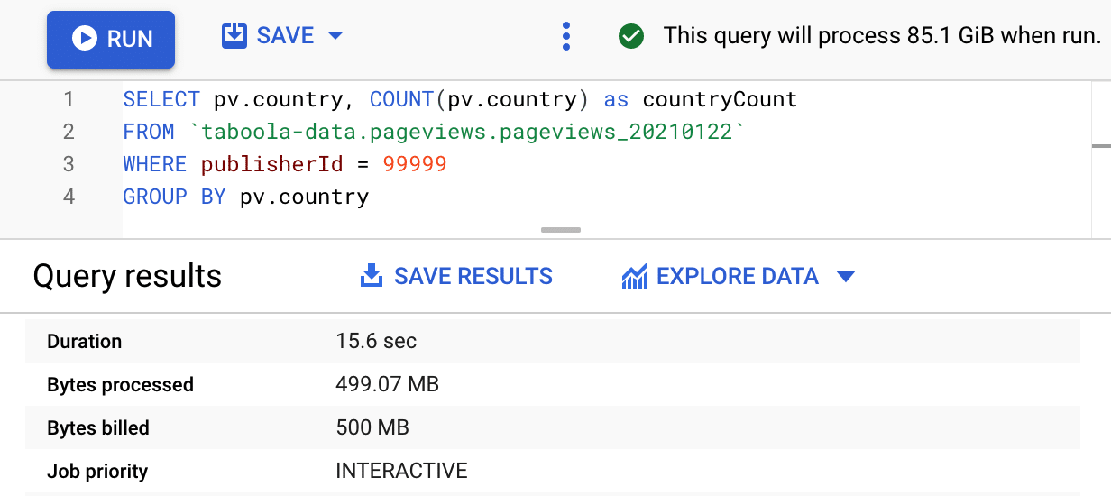This screenshot has width=1111, height=496.
Task: Open the three-dot more options menu
Action: pos(565,36)
